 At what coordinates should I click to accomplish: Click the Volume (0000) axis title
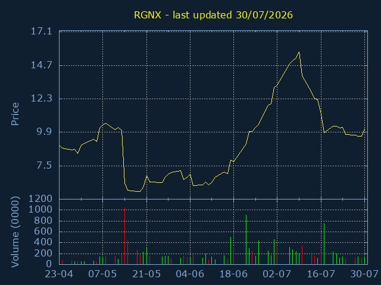(x=15, y=232)
